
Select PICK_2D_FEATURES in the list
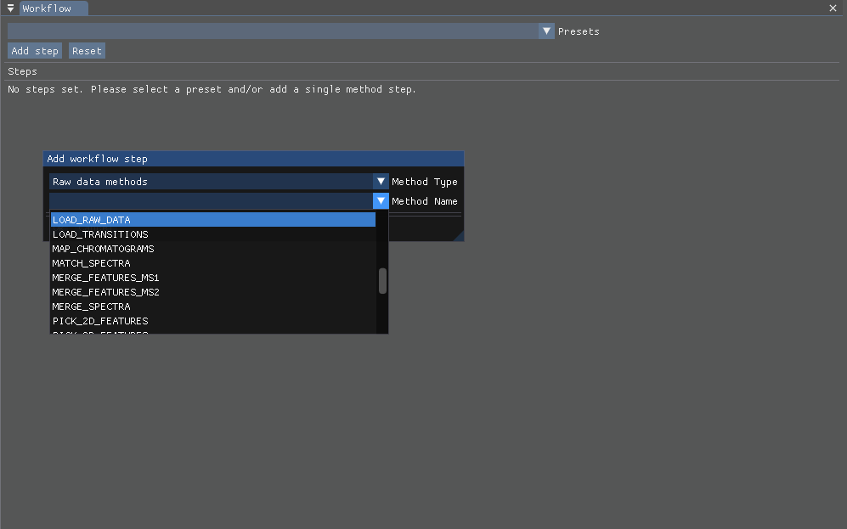pos(213,321)
